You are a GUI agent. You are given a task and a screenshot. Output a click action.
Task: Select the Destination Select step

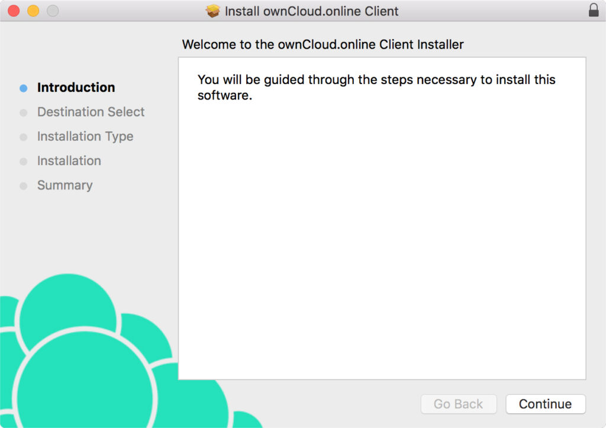pos(91,112)
